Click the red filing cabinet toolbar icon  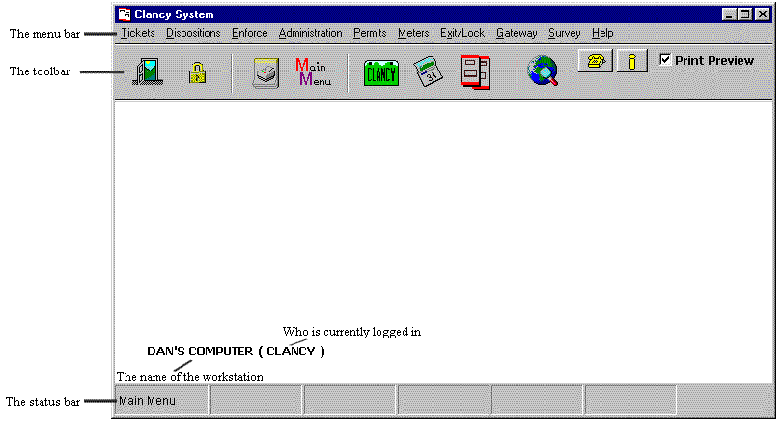point(476,72)
